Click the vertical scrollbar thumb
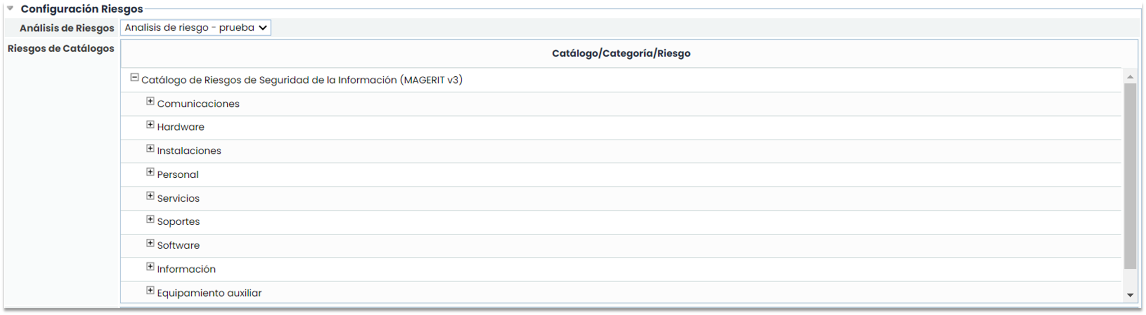 1130,175
